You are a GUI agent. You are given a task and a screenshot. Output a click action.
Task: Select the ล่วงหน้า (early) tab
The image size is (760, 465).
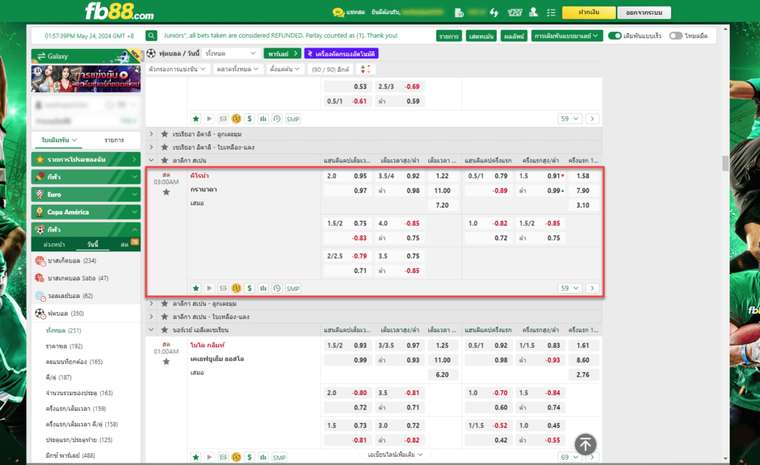coord(53,245)
